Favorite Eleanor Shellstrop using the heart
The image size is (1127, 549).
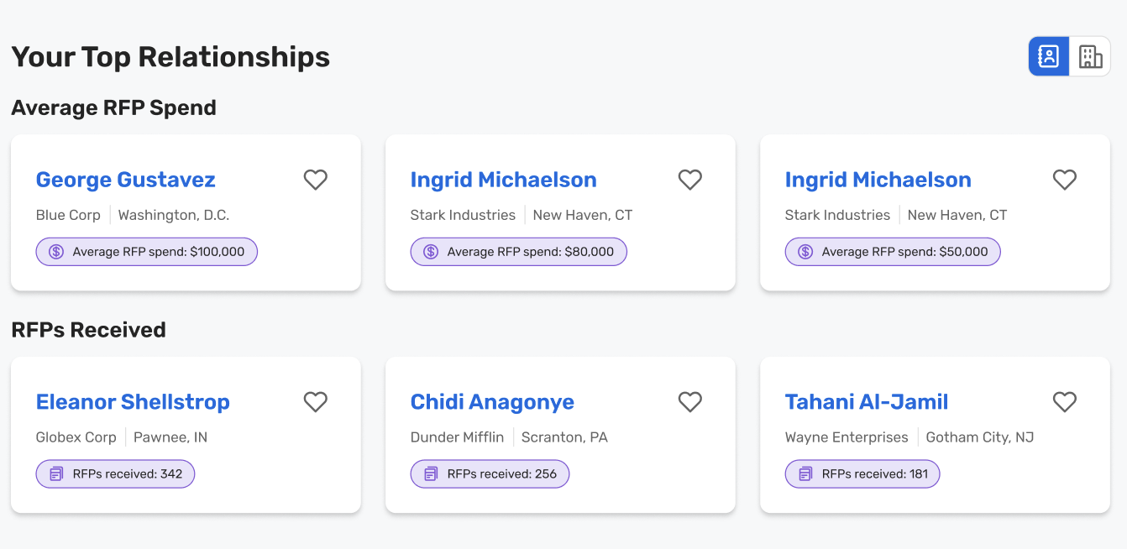(315, 402)
